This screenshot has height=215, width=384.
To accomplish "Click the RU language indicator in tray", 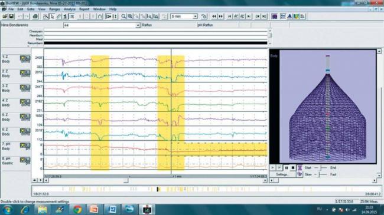I will click(x=320, y=209).
